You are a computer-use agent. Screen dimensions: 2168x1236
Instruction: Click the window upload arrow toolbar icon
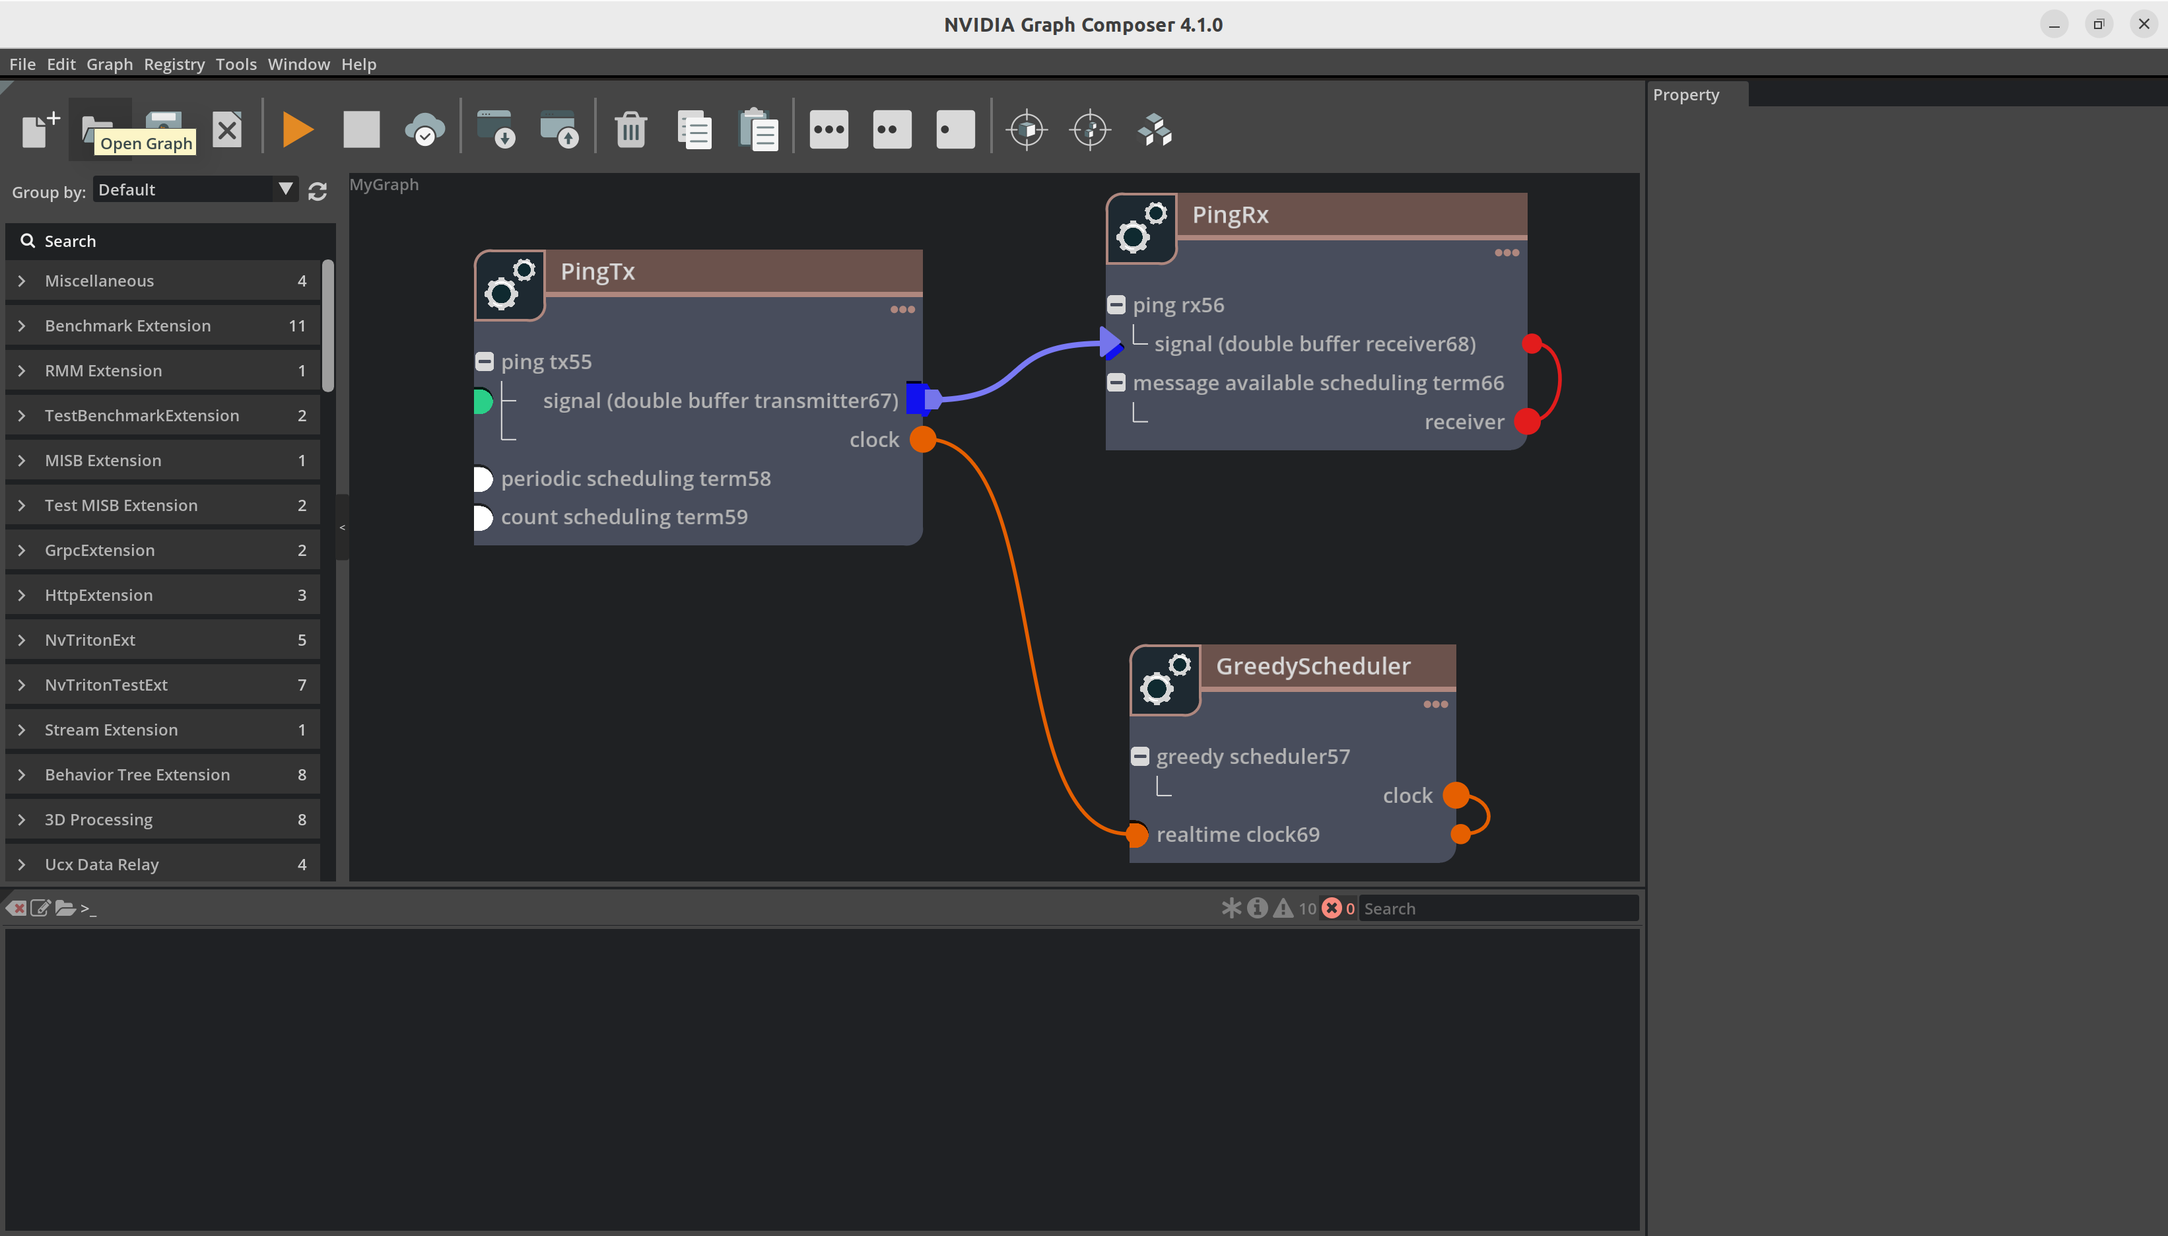click(x=559, y=130)
